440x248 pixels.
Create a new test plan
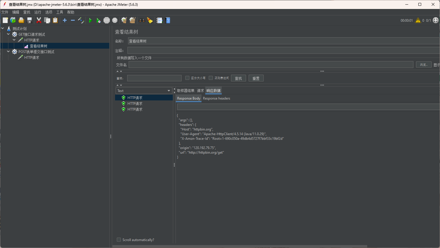(5, 20)
